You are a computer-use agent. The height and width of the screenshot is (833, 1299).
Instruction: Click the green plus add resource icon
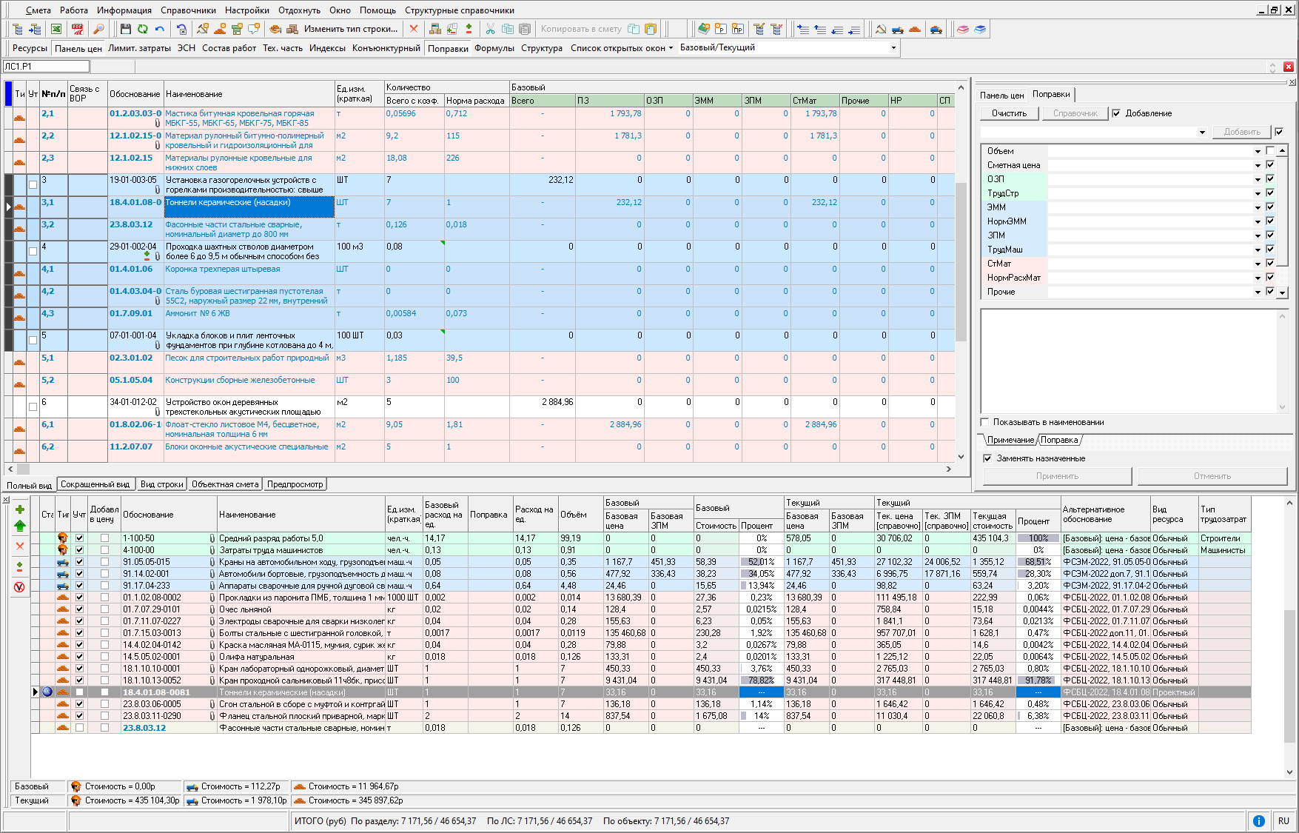20,509
